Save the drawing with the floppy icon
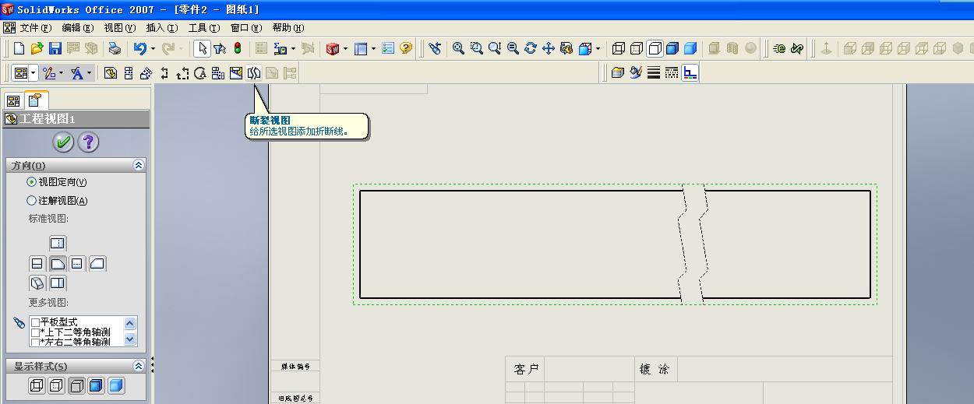Viewport: 974px width, 404px height. pyautogui.click(x=55, y=48)
